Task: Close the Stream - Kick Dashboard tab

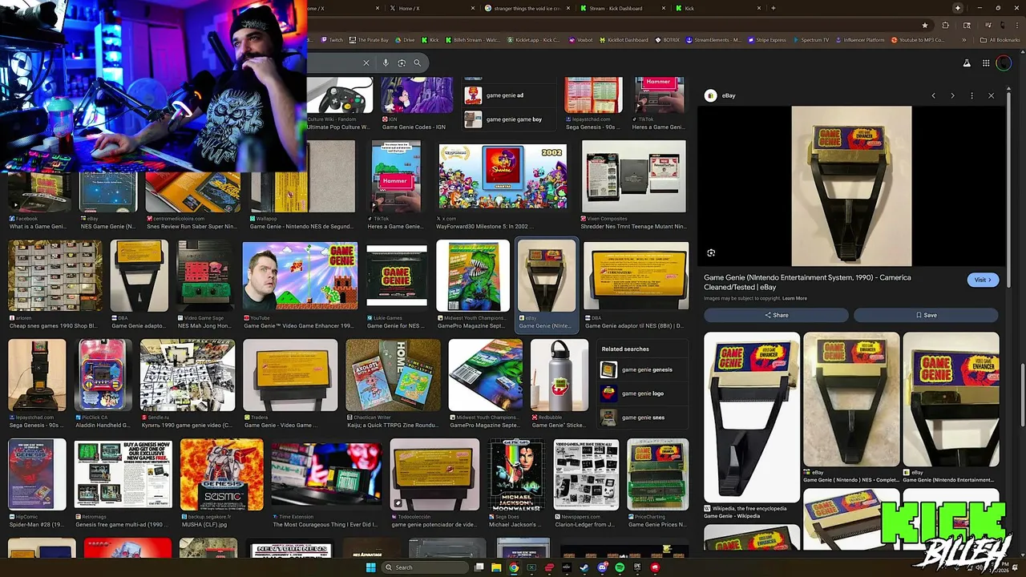Action: 664,8
